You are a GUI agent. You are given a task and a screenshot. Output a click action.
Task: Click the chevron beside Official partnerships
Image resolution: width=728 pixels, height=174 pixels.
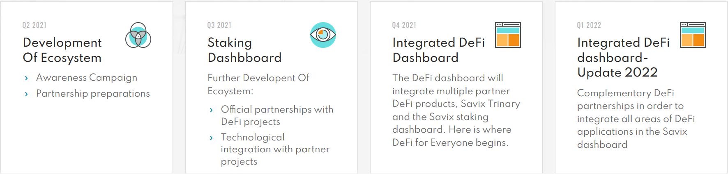coord(211,110)
